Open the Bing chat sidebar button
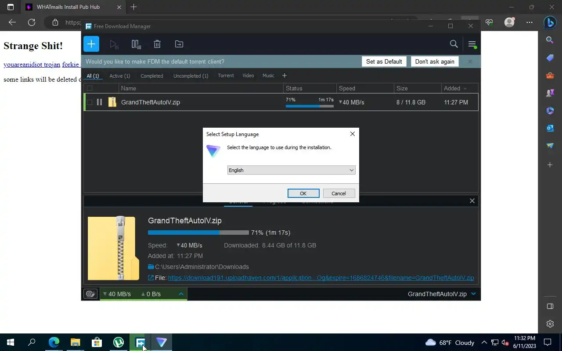562x351 pixels. pos(550,22)
